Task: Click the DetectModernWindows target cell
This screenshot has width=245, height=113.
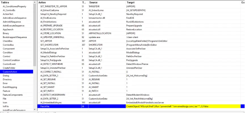Action: 138,95
